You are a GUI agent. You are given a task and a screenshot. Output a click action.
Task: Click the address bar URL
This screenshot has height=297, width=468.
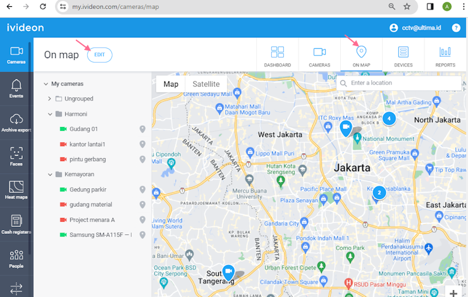click(116, 6)
